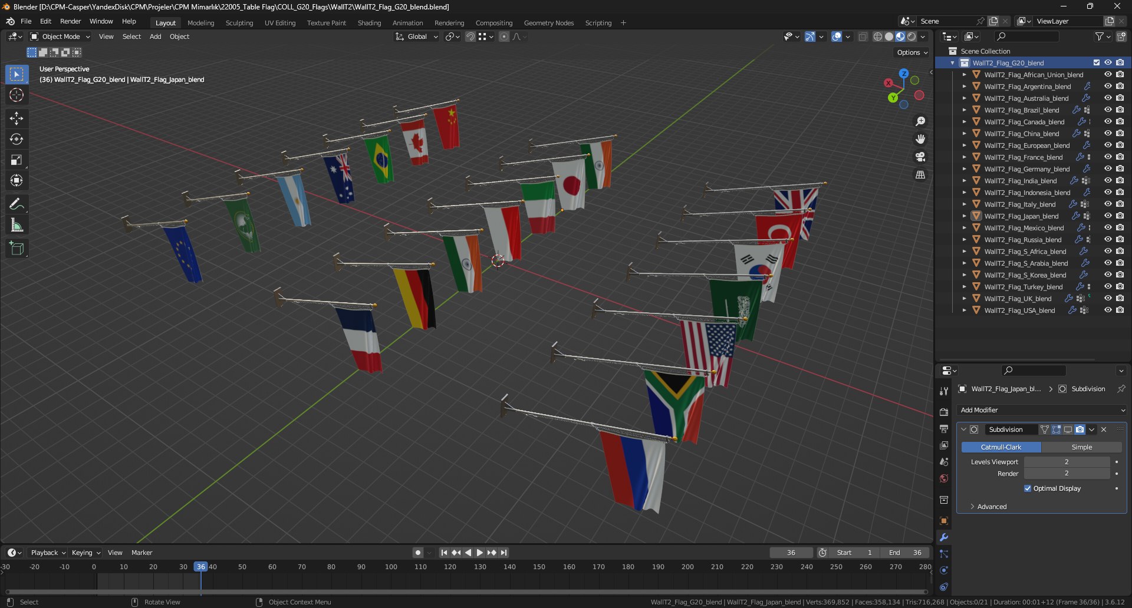This screenshot has width=1132, height=608.
Task: Activate the Move tool
Action: (x=17, y=118)
